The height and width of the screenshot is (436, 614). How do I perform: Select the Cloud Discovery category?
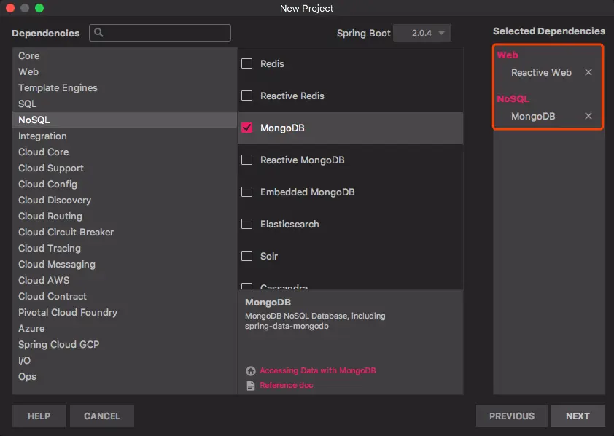coord(125,200)
